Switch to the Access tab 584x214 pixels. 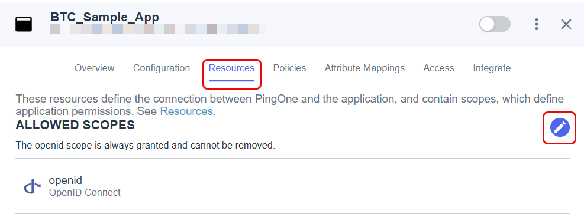click(x=438, y=68)
